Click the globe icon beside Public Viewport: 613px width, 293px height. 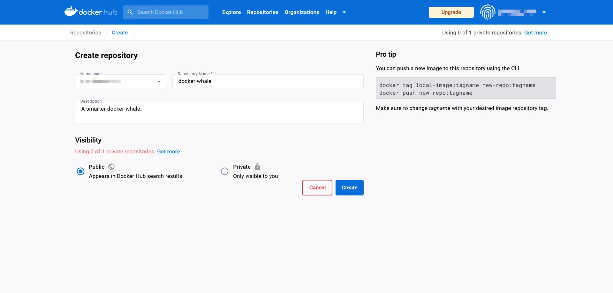(111, 167)
